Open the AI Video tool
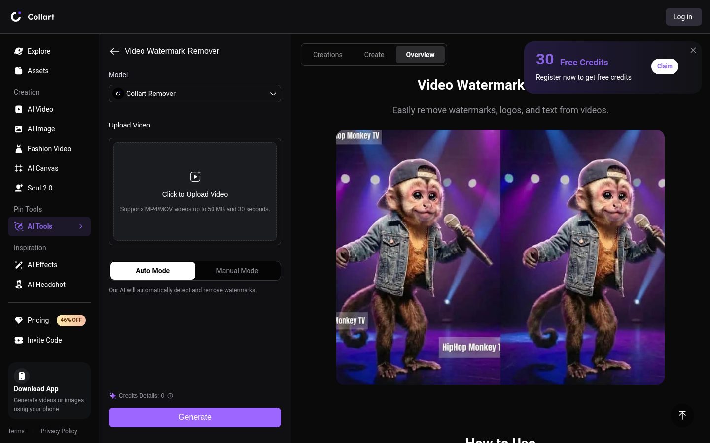The image size is (710, 443). 49,109
